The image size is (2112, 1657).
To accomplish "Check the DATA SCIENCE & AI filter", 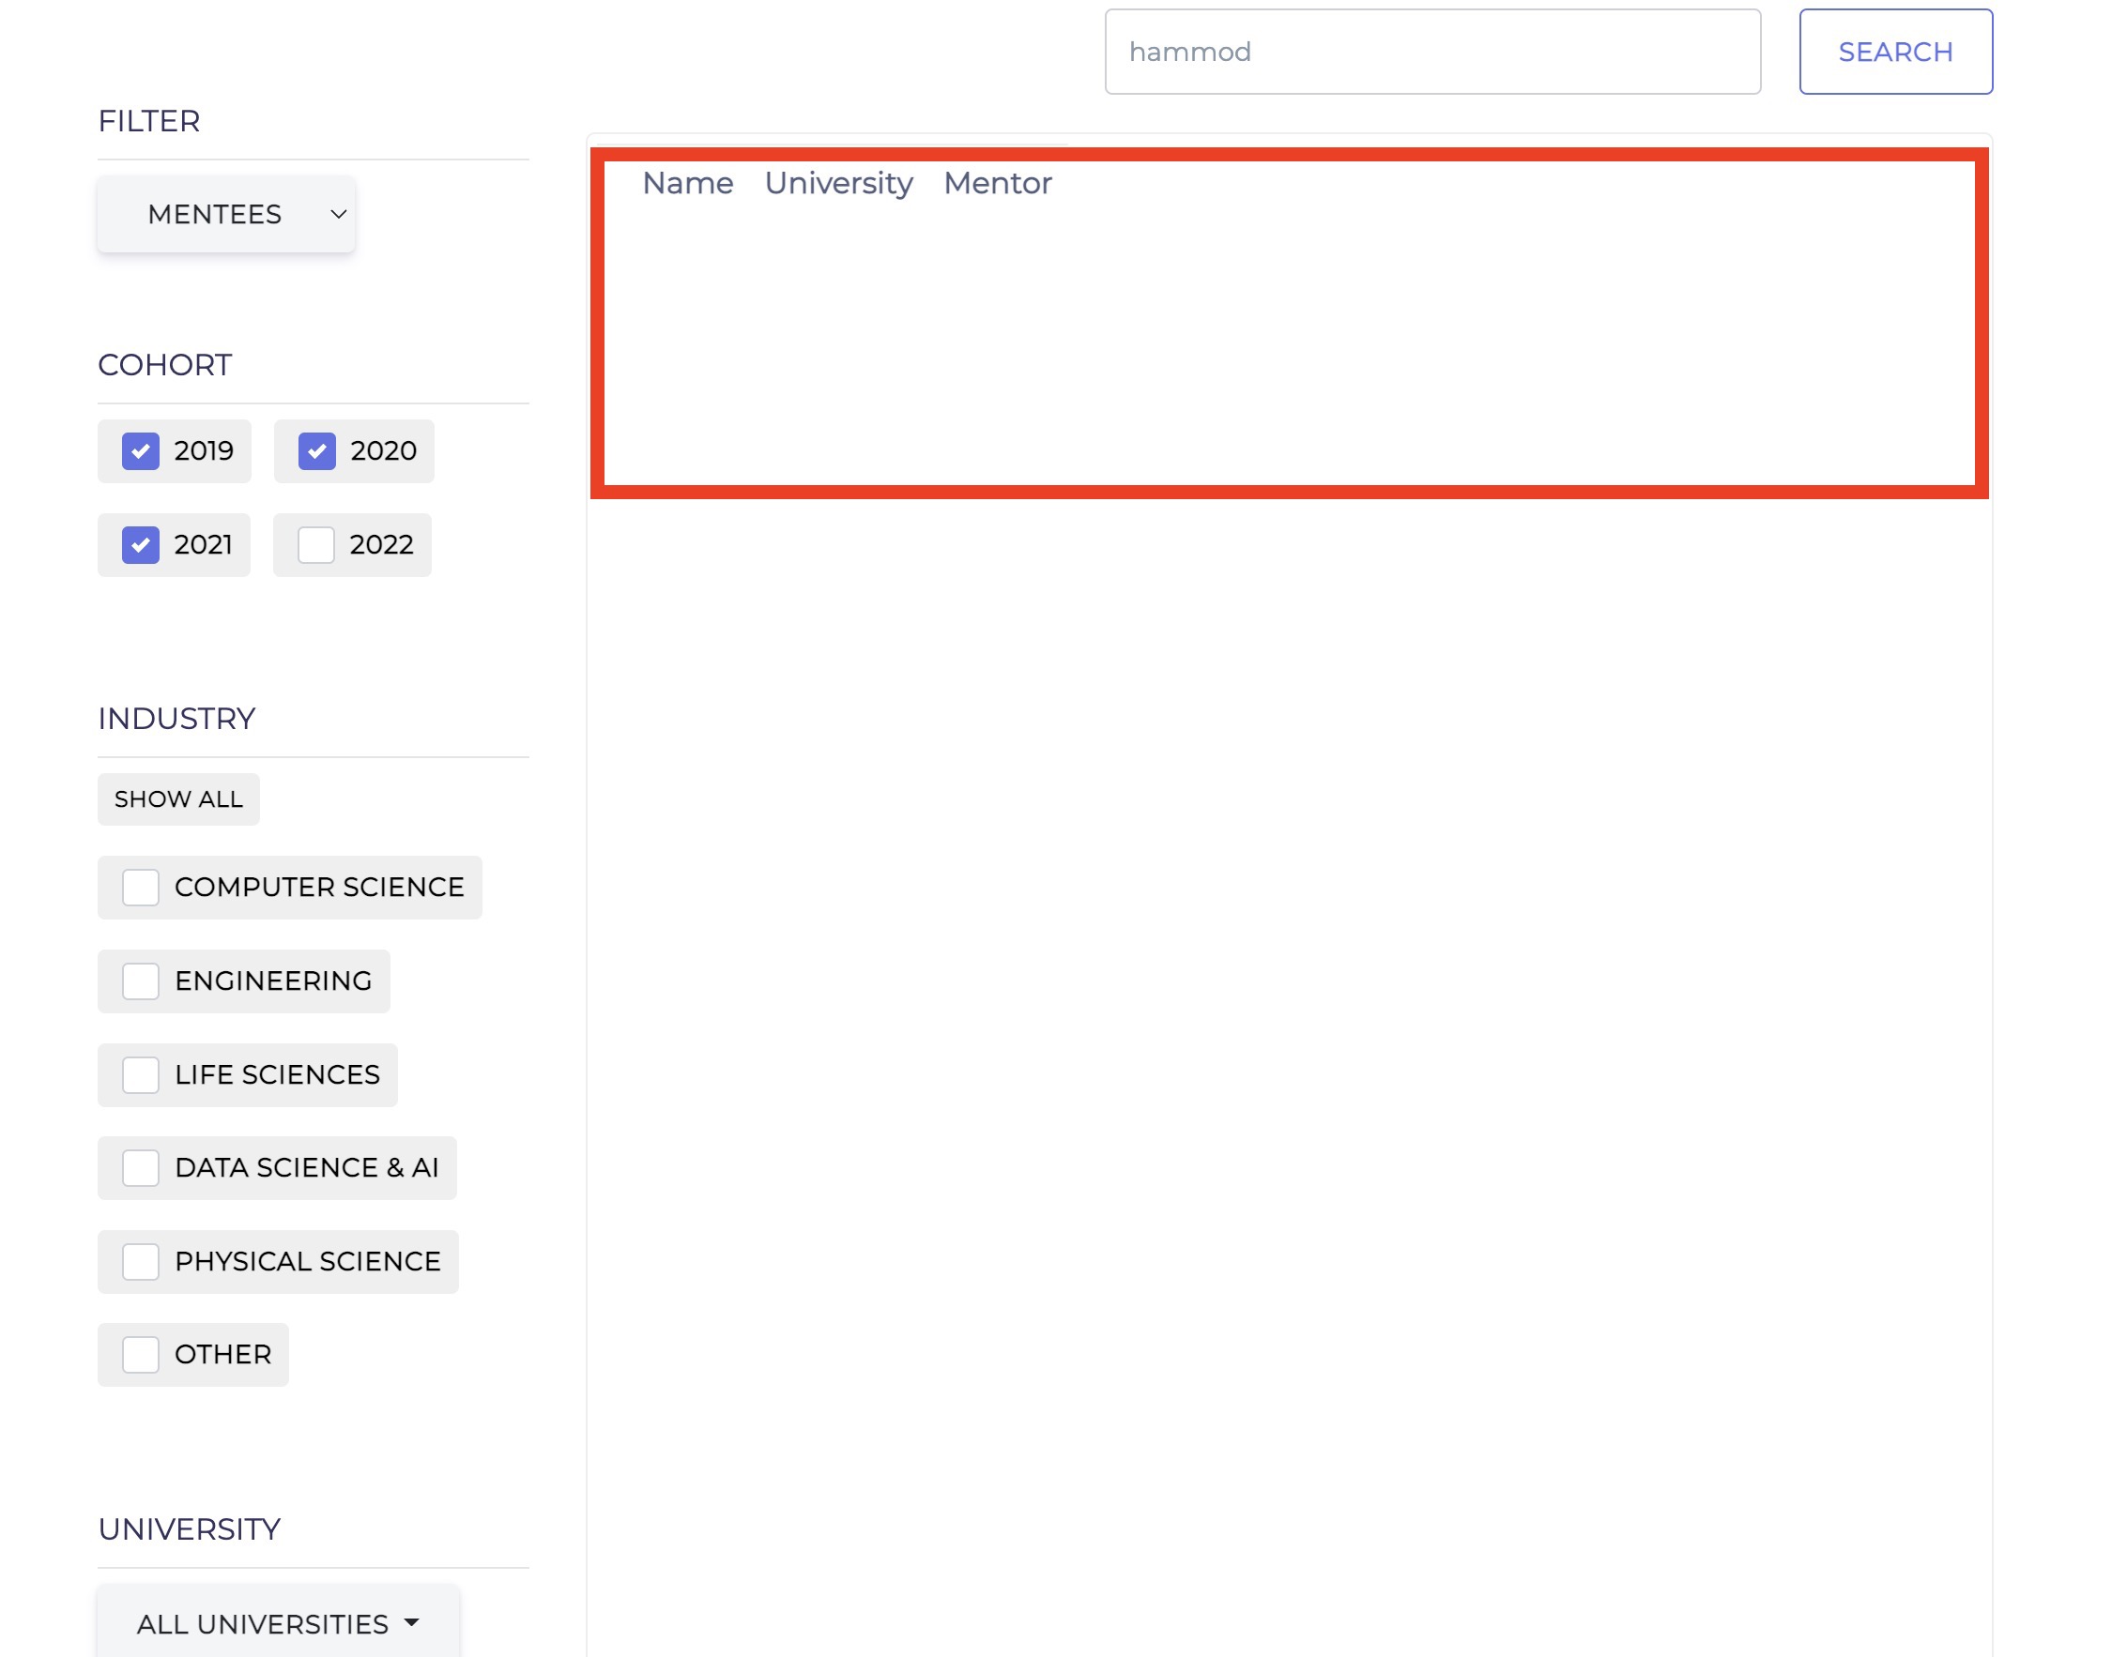I will 142,1167.
